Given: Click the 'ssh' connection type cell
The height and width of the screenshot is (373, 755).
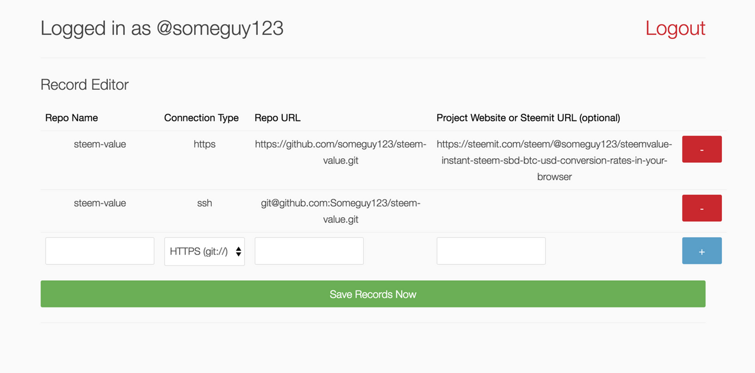Looking at the screenshot, I should click(x=205, y=203).
